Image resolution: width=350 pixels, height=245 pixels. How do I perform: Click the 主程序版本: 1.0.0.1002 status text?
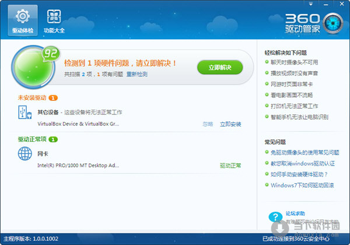click(x=31, y=239)
